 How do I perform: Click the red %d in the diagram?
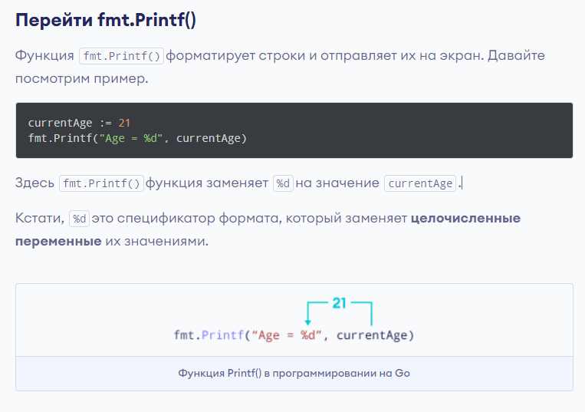tap(307, 335)
